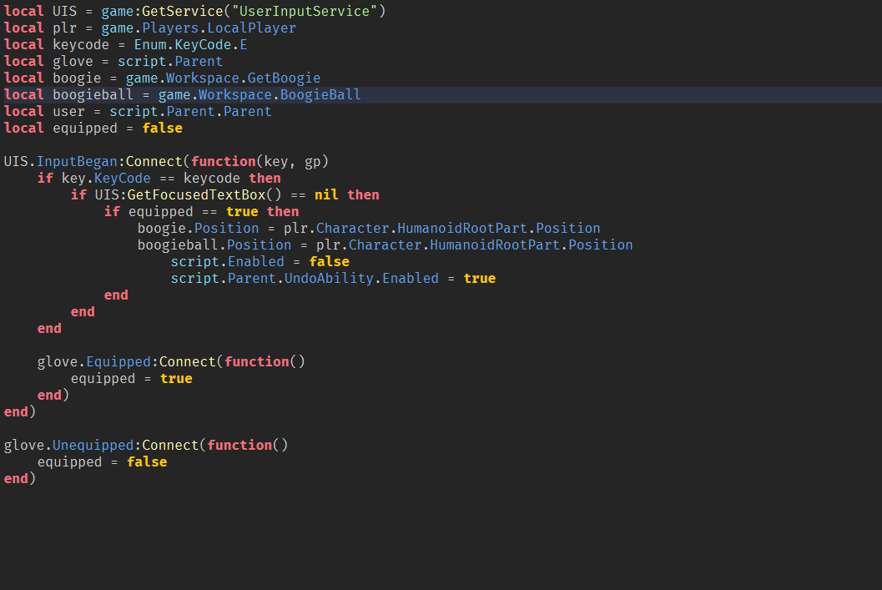Click BoogieBall in the highlighted line
Screen dimensions: 882x590
coord(320,95)
